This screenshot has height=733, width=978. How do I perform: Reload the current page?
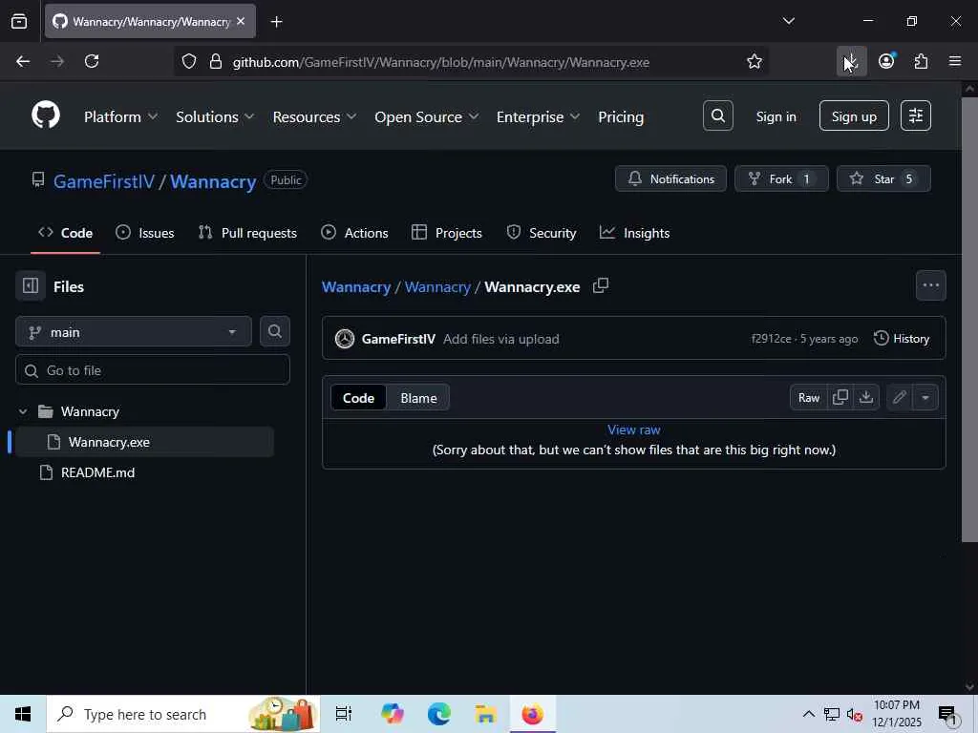(x=92, y=61)
